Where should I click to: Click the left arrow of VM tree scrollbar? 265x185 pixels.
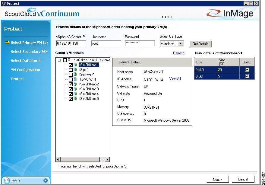click(58, 159)
